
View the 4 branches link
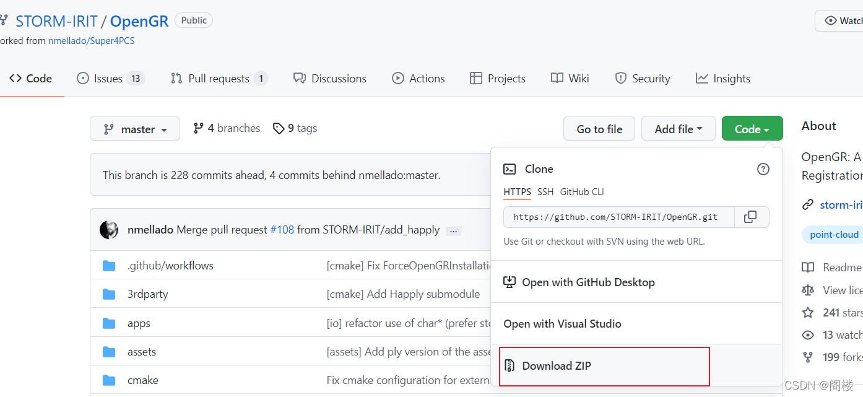point(227,128)
